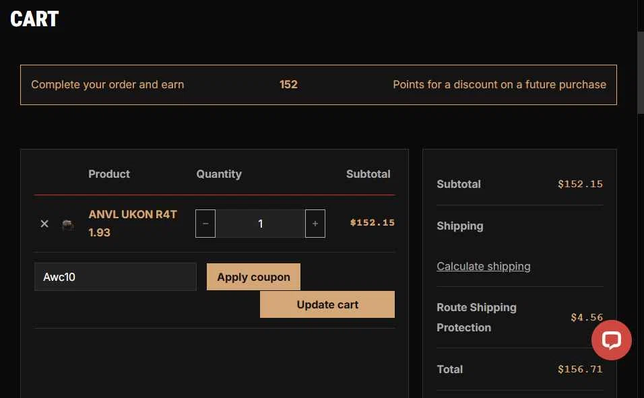
Task: Click the Update cart button
Action: (327, 305)
